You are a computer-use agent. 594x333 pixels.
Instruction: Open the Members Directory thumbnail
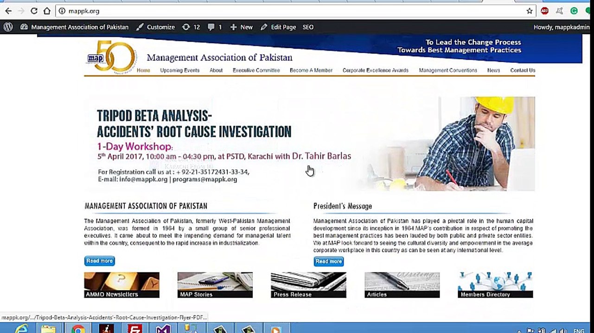[495, 285]
